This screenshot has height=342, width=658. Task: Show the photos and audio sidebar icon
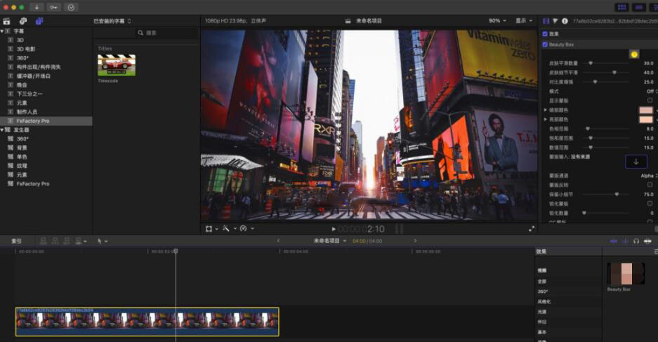coord(23,21)
